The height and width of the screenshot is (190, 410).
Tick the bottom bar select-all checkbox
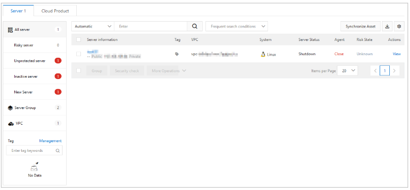point(79,71)
